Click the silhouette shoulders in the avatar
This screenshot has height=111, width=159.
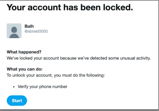(14, 36)
